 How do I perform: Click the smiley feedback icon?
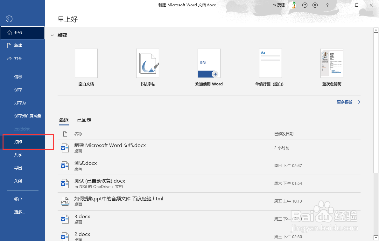click(x=305, y=5)
